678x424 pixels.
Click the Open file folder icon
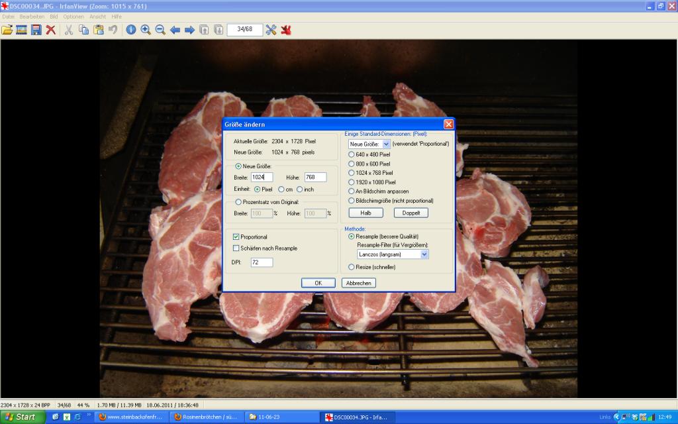pyautogui.click(x=7, y=30)
